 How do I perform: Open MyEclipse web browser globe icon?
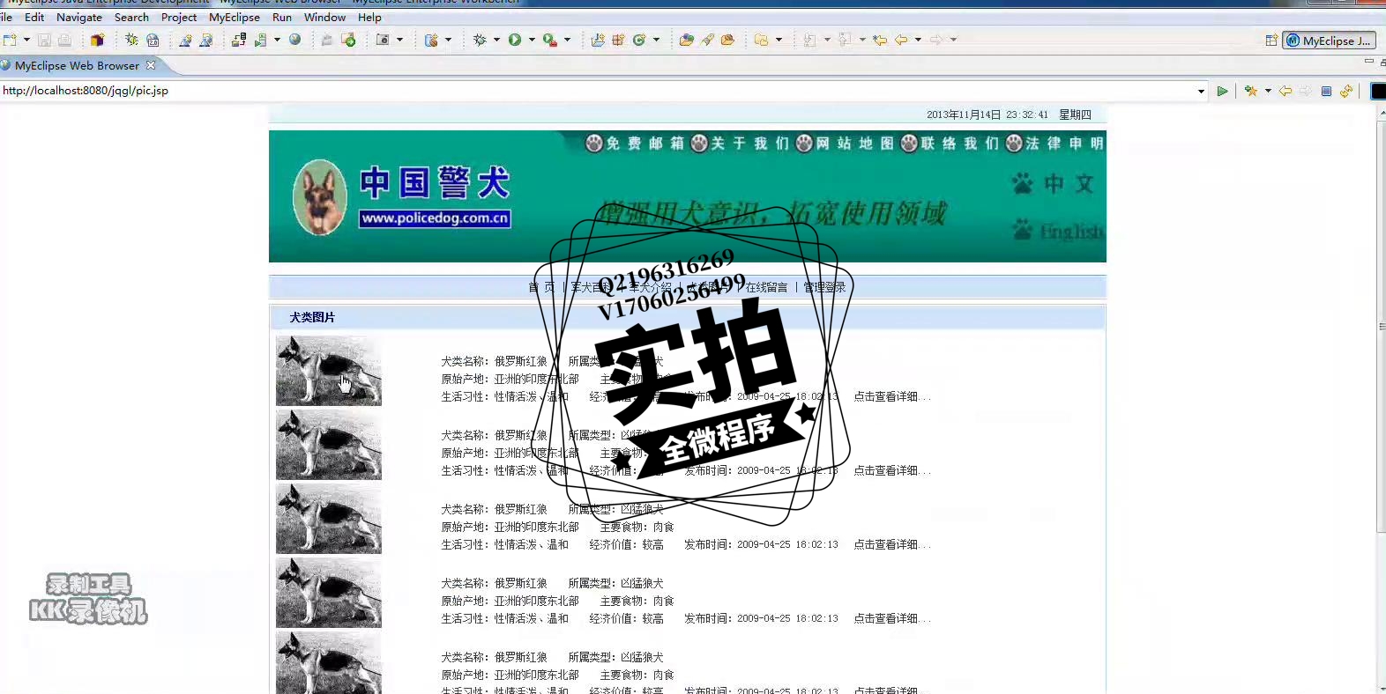coord(295,40)
